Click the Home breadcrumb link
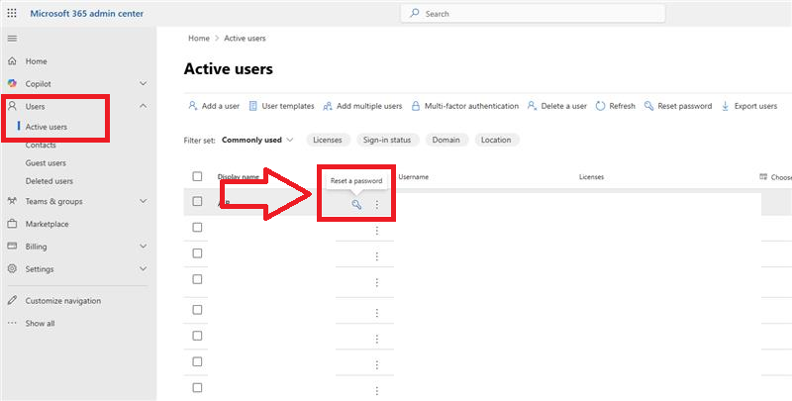This screenshot has height=401, width=792. coord(199,39)
